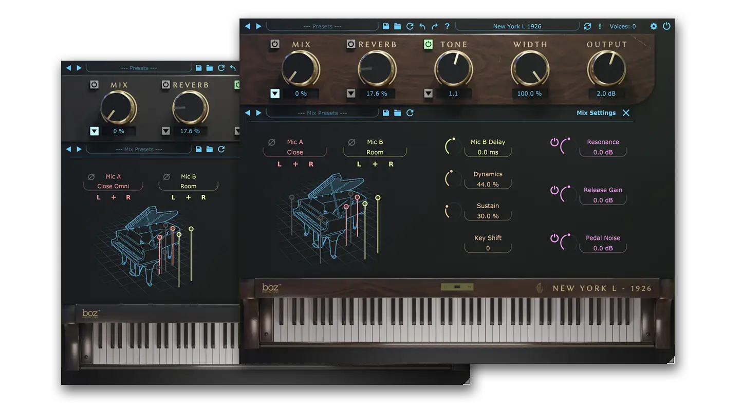Screen dimensions: 742x405
Task: Disable the green Tone power button
Action: tap(428, 45)
